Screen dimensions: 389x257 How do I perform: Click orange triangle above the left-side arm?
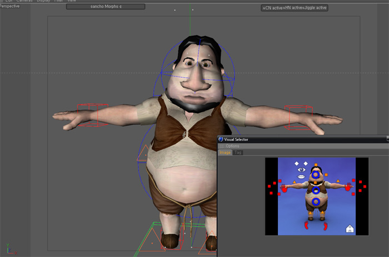[x=295, y=182]
